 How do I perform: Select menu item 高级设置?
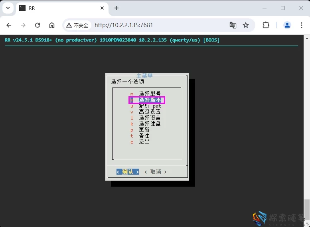coord(145,112)
